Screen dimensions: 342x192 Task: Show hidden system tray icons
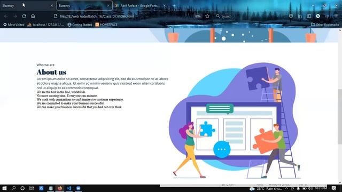coord(286,188)
